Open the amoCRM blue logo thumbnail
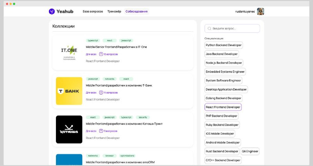 (69, 160)
